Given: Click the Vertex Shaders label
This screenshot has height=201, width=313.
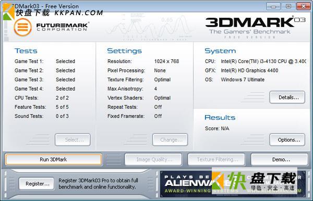Looking at the screenshot, I should [x=126, y=98].
